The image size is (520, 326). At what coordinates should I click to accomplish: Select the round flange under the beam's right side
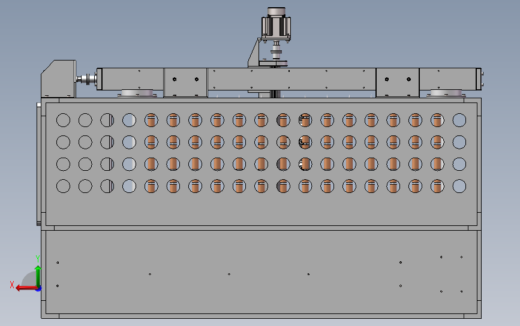[446, 93]
